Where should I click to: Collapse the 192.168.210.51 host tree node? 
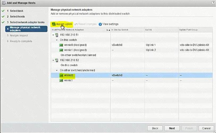pyautogui.click(x=53, y=35)
